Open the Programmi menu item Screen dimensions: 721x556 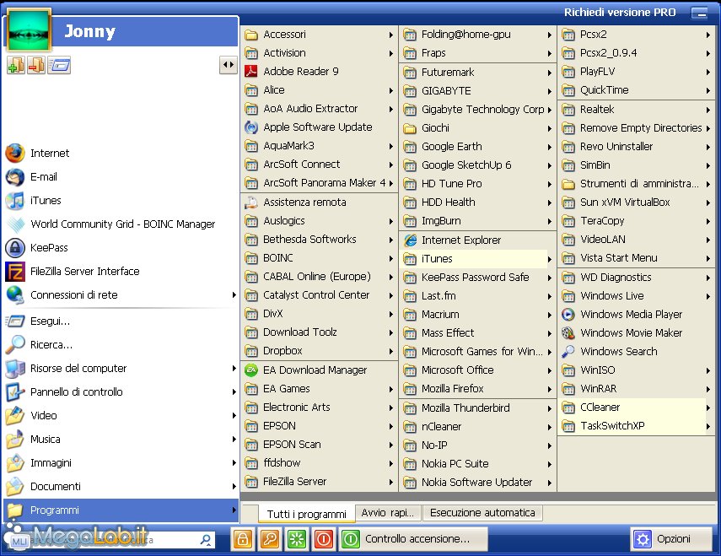(x=121, y=510)
